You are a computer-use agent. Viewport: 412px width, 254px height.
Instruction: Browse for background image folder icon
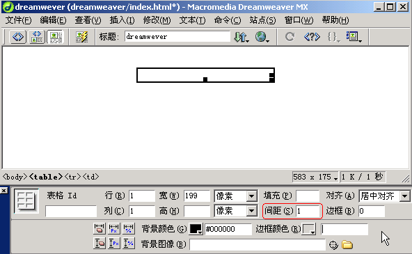click(x=347, y=244)
